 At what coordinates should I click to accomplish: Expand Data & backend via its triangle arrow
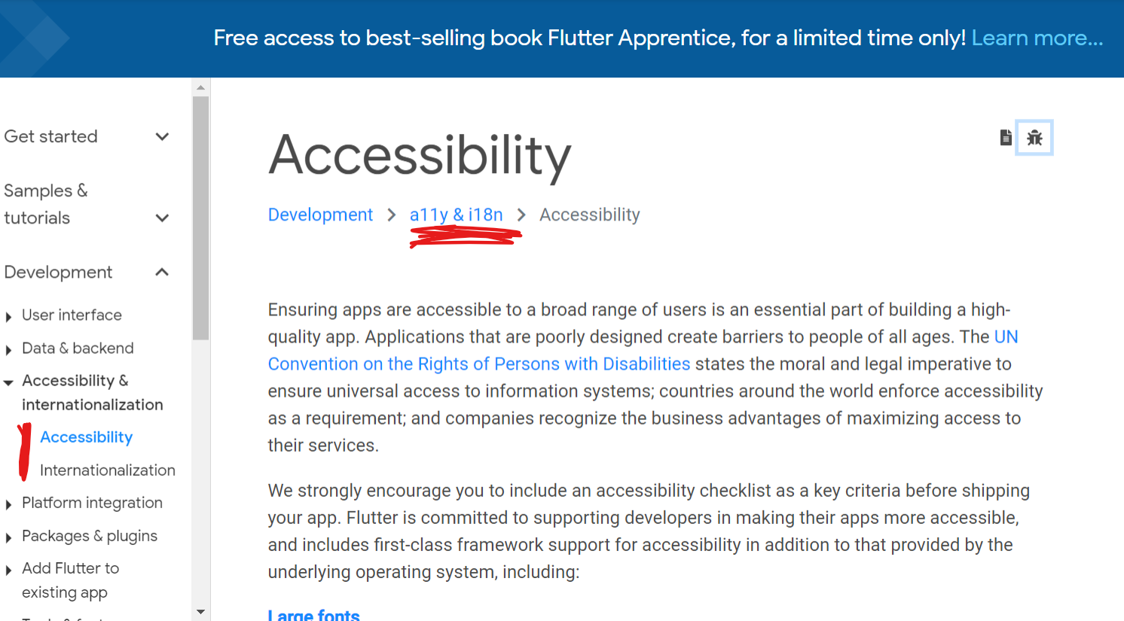[10, 348]
